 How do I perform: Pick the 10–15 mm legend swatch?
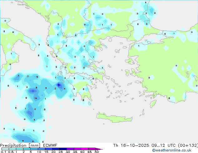(x=41, y=149)
